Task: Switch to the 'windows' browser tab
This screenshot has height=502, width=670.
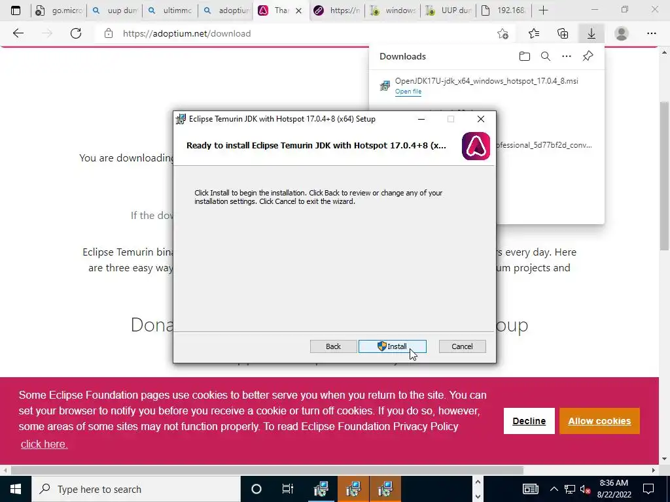Action: (393, 10)
